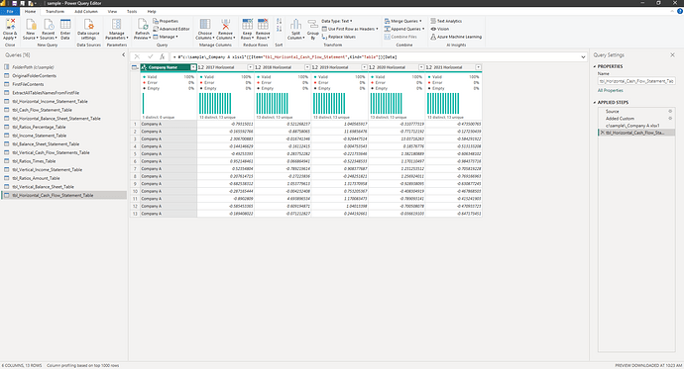
Task: Switch to the Help tab
Action: pyautogui.click(x=152, y=11)
